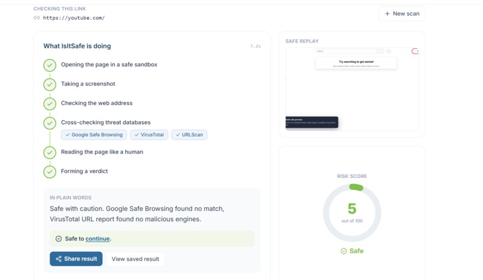The image size is (483, 280).
Task: Click the checkmark icon for Reading the page like a human
Action: coord(50,152)
